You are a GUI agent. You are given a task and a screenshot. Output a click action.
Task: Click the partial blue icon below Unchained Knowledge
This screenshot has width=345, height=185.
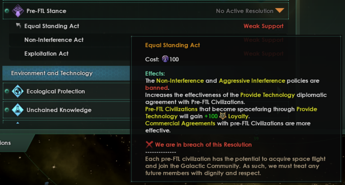point(18,122)
